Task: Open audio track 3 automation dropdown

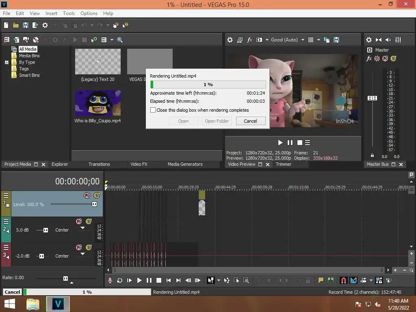Action: [x=82, y=254]
